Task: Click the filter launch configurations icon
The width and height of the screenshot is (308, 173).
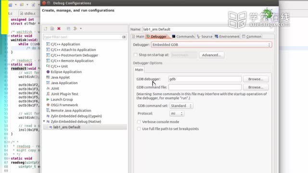Action: click(75, 29)
